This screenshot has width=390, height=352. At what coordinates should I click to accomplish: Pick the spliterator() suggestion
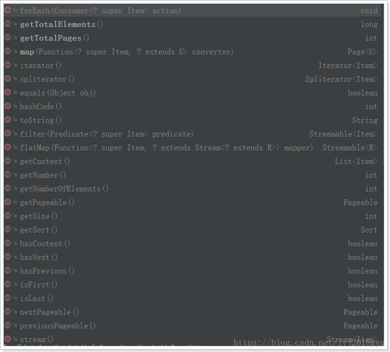point(192,79)
